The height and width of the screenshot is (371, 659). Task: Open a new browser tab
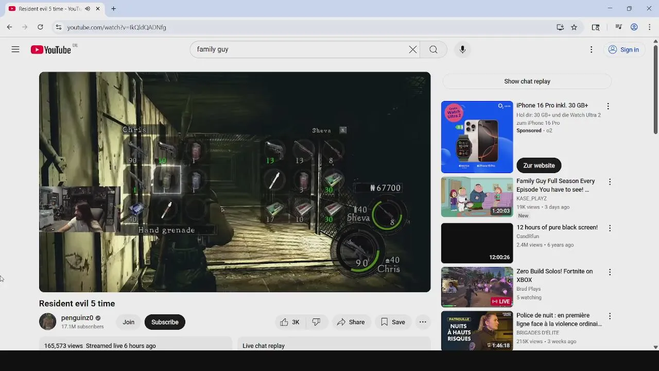pos(113,9)
